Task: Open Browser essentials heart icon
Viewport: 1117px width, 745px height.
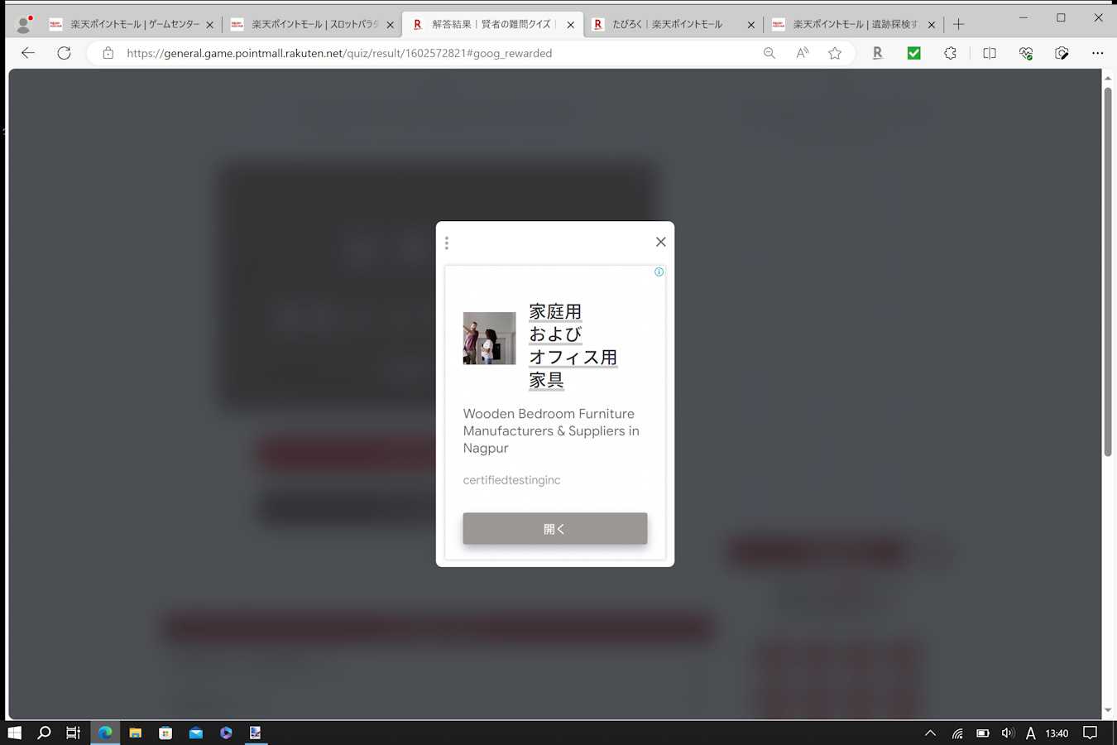Action: point(1026,53)
